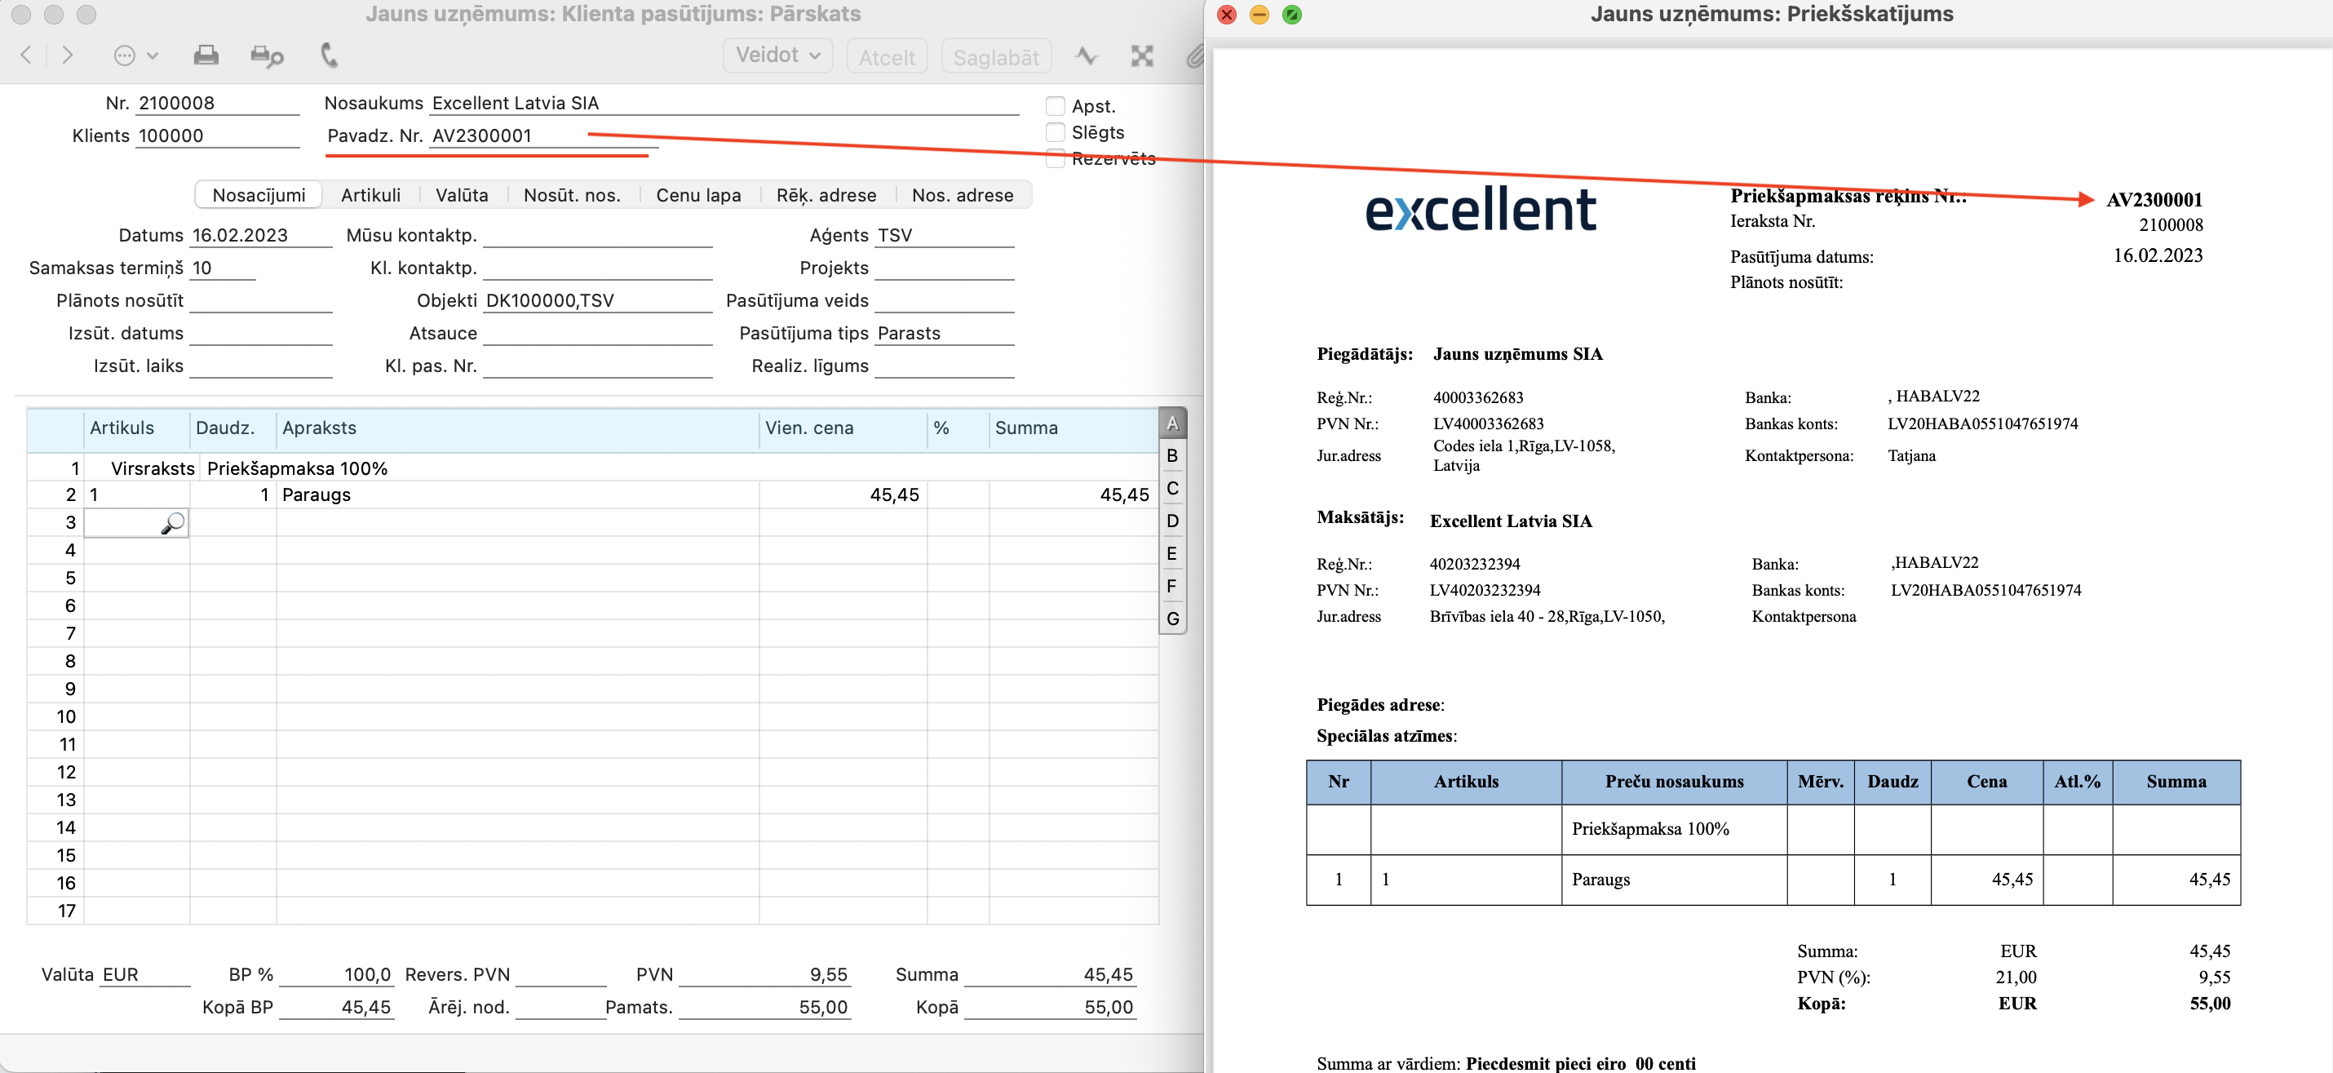The height and width of the screenshot is (1073, 2333).
Task: Click the activity pulse icon
Action: point(1086,56)
